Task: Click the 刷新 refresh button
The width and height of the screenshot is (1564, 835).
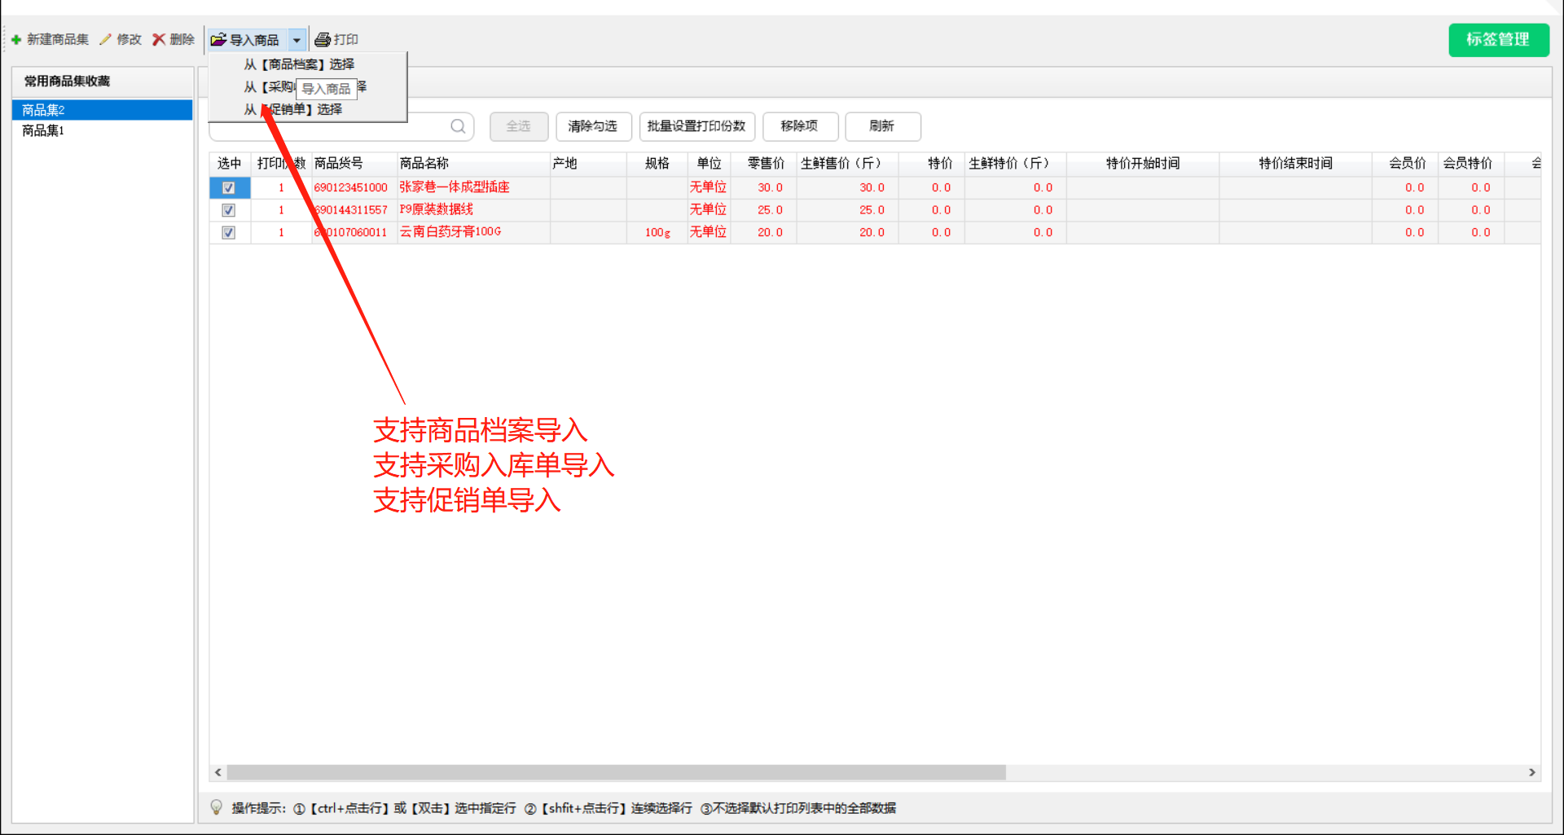Action: point(882,126)
